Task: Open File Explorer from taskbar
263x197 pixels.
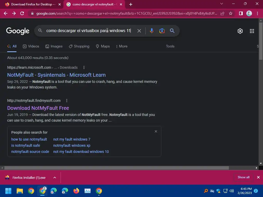Action: pyautogui.click(x=20, y=191)
